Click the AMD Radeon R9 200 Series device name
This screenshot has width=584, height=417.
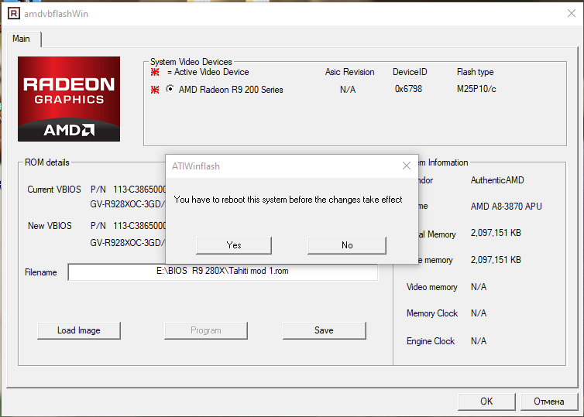[x=231, y=90]
